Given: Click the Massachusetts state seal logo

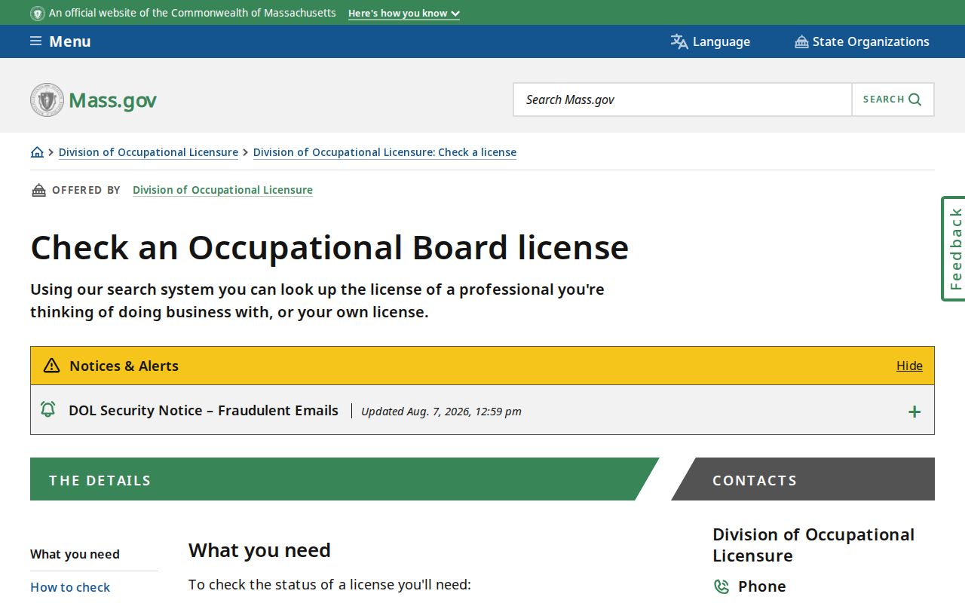Looking at the screenshot, I should point(47,99).
